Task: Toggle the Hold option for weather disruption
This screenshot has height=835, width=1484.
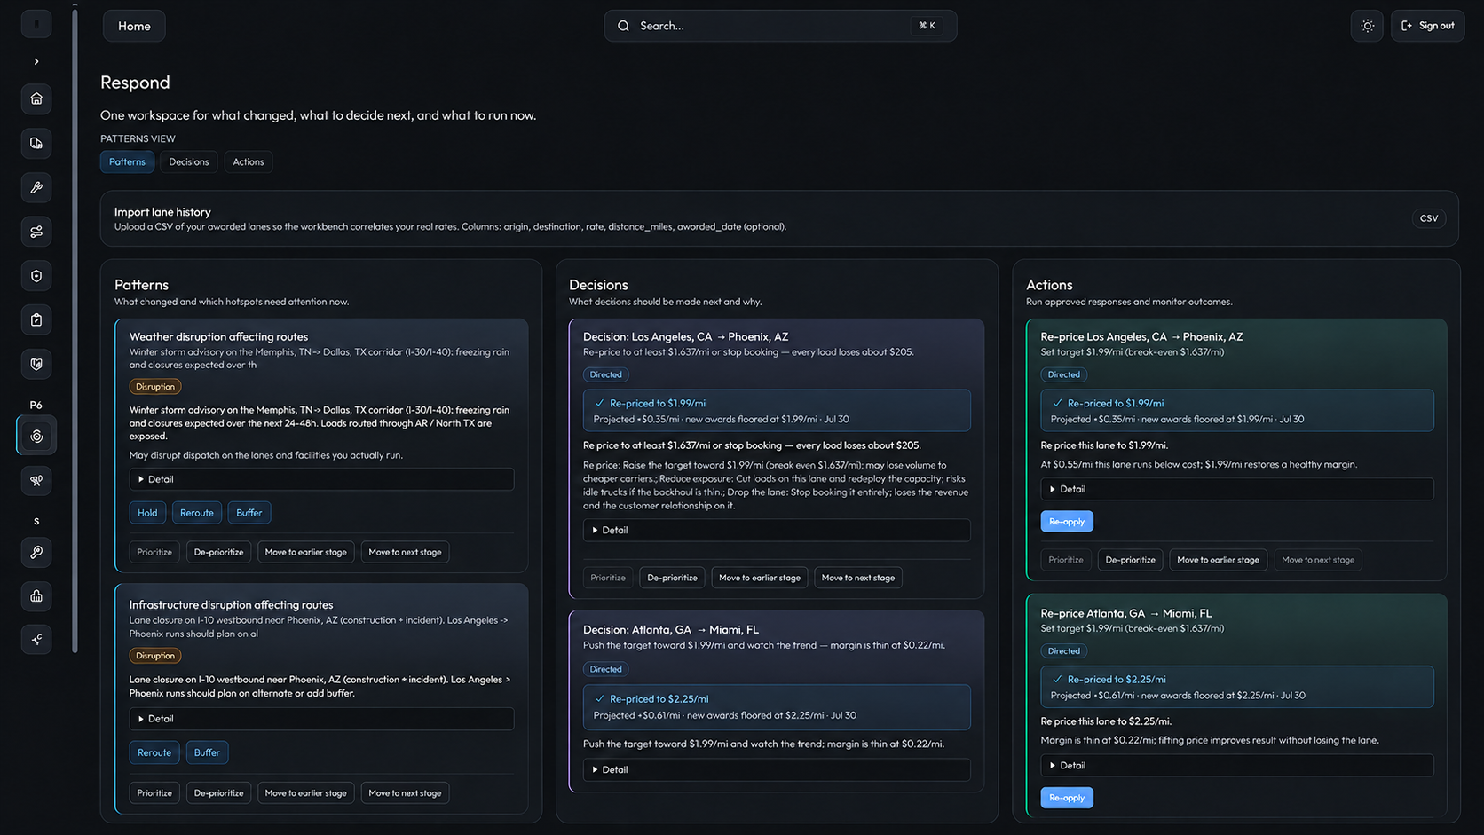Action: [x=147, y=513]
